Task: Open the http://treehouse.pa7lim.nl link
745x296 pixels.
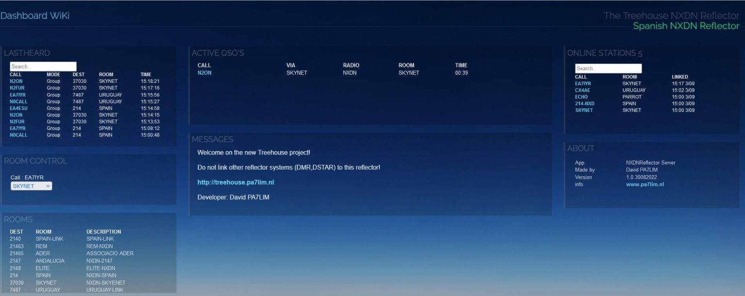Action: 235,182
